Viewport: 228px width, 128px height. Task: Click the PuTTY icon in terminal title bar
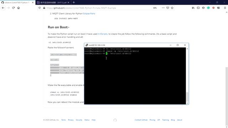coord(87,45)
